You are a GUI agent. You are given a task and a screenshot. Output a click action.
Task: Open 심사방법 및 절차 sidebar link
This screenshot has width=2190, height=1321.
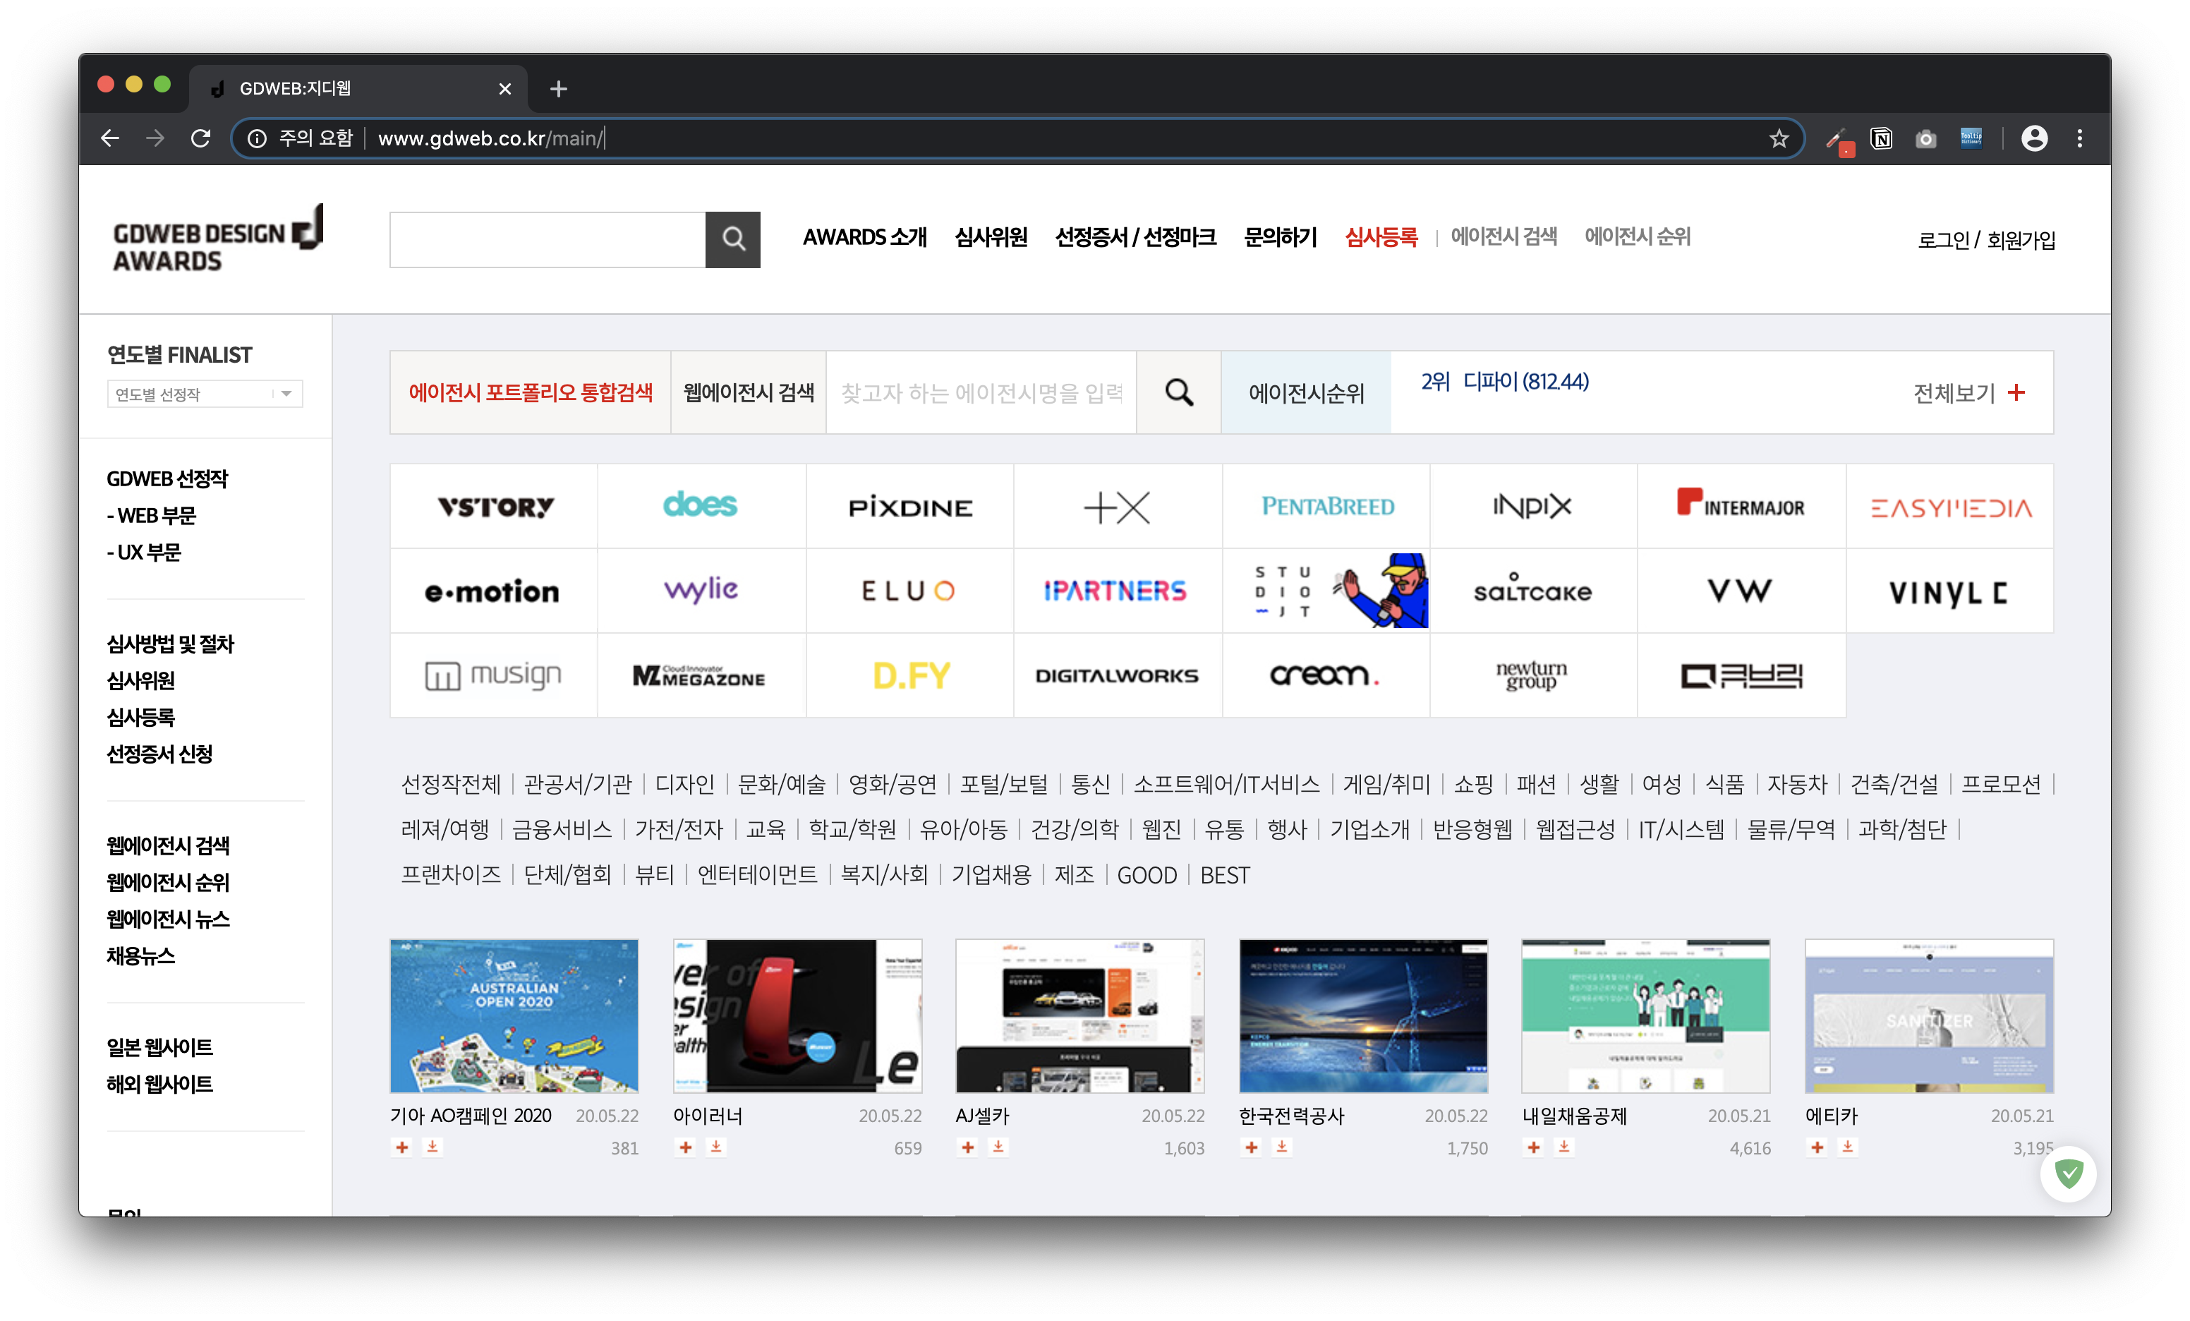pyautogui.click(x=170, y=644)
